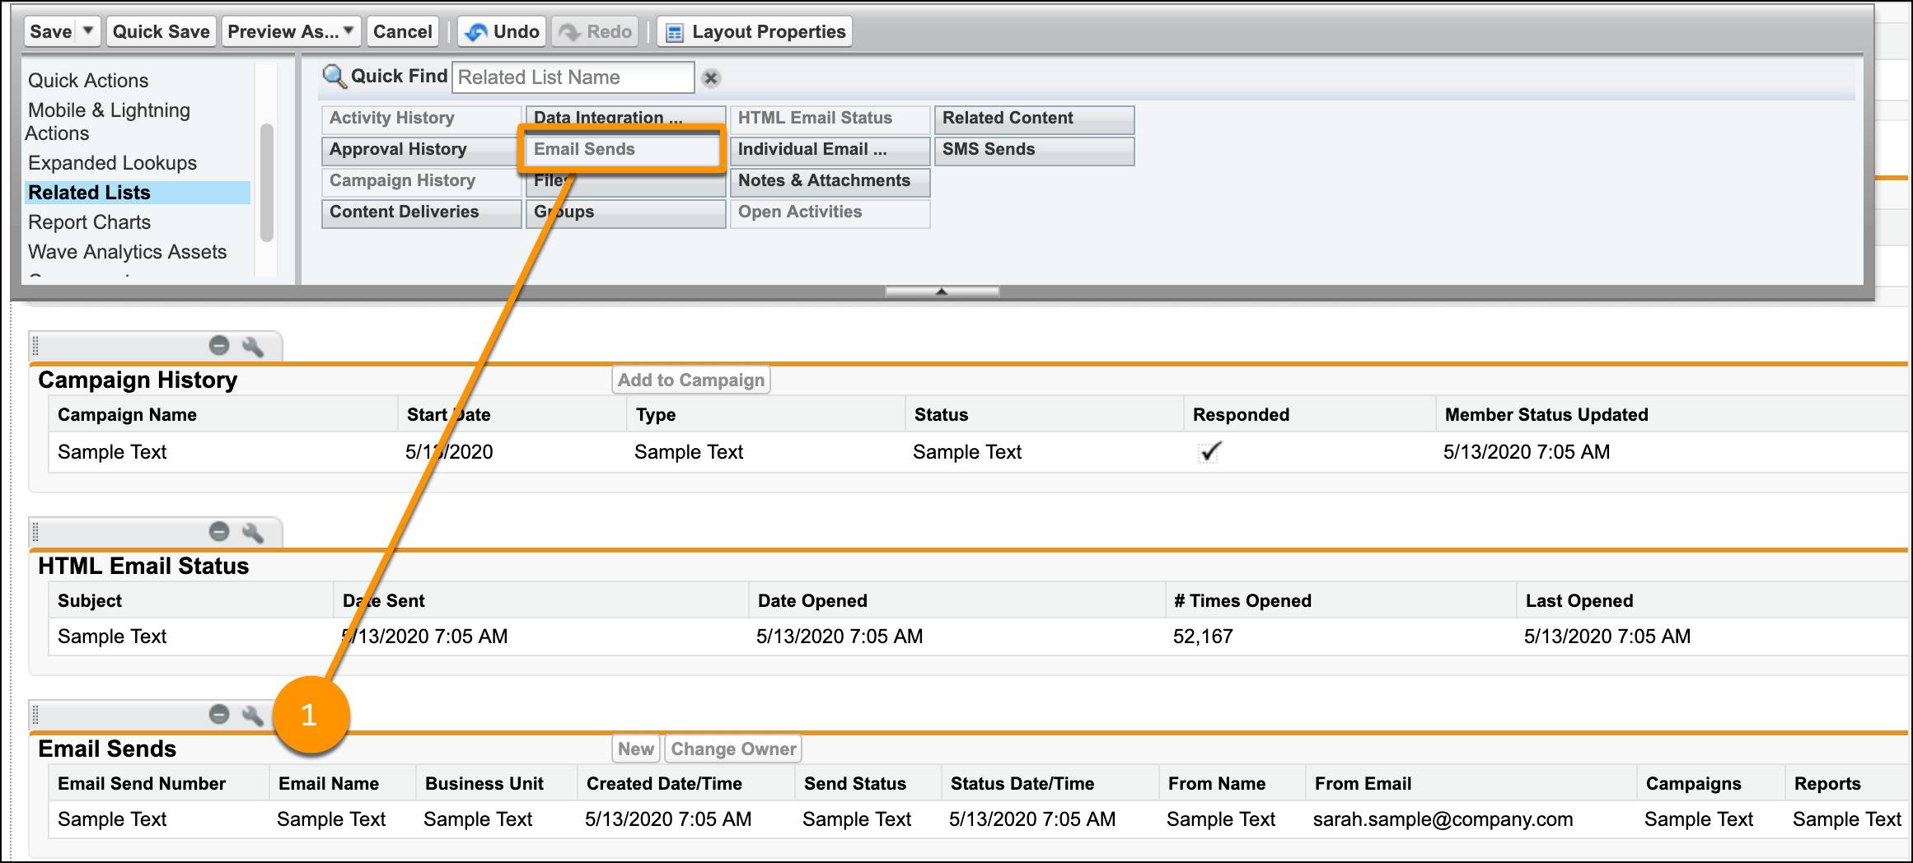Open HTML Email Status wrench icon

(253, 531)
